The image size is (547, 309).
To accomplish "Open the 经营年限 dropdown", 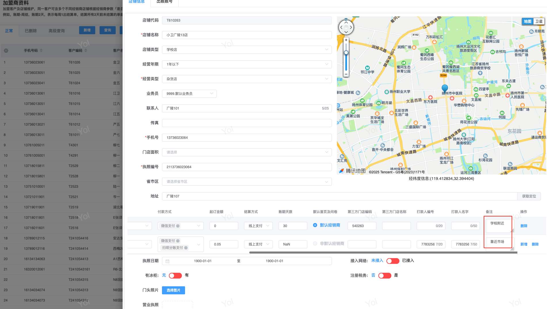I will click(x=247, y=64).
